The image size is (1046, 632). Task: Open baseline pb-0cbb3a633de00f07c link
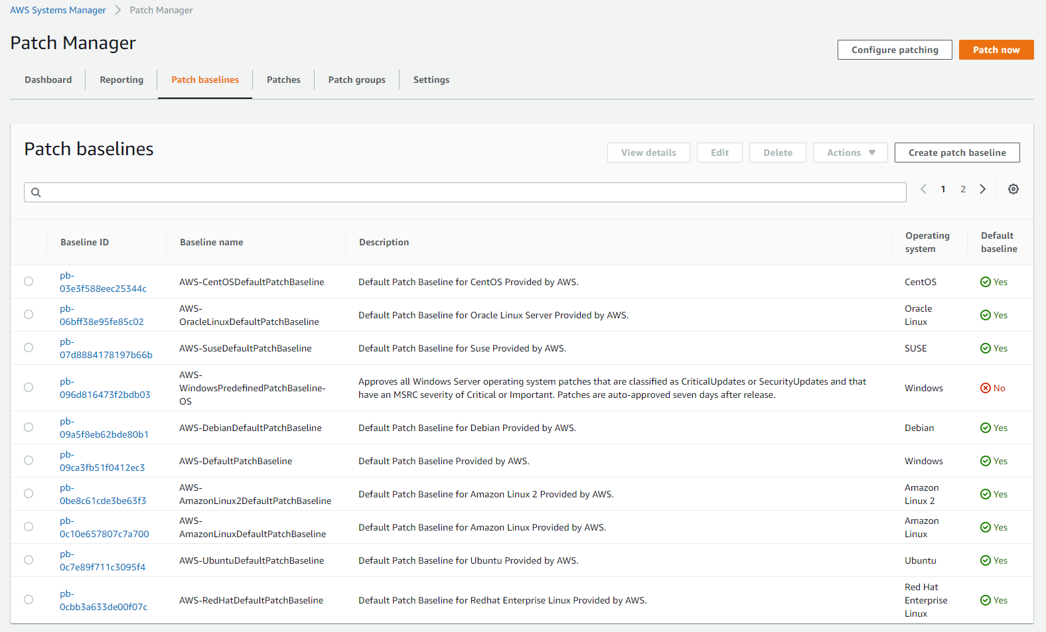(104, 600)
